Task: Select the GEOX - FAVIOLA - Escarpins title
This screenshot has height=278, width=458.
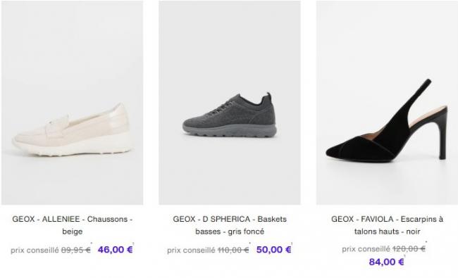Action: tap(387, 225)
